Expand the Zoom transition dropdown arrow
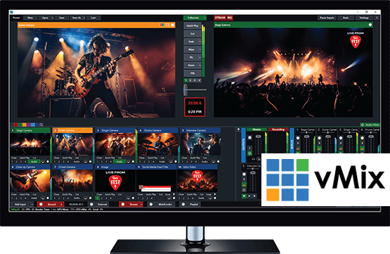 click(200, 65)
